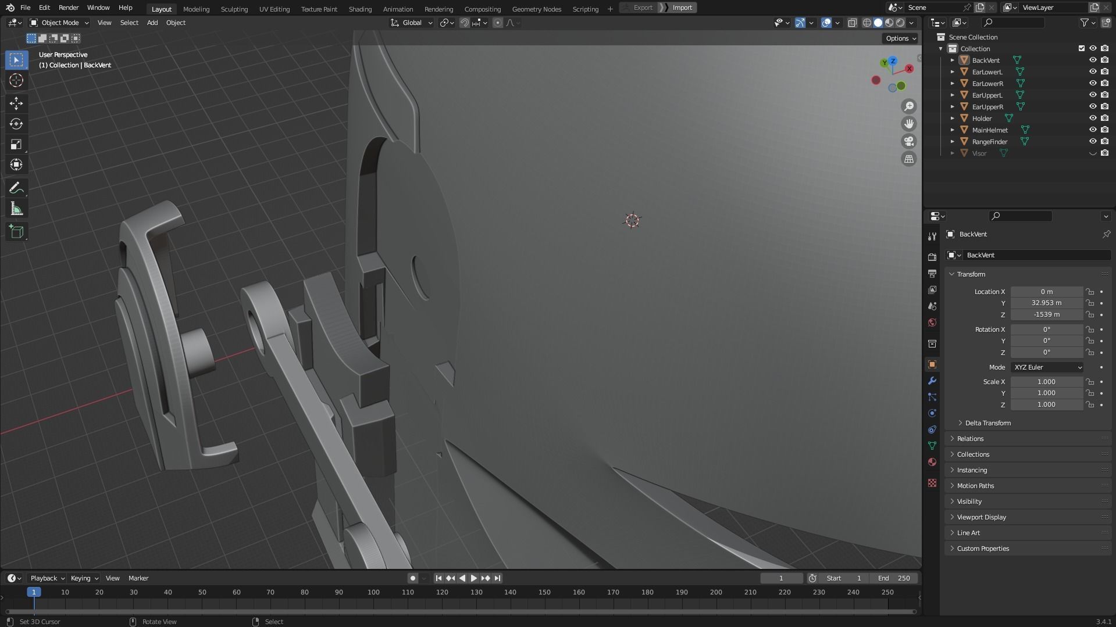Open Global transform orientation dropdown
This screenshot has width=1116, height=627.
(412, 23)
